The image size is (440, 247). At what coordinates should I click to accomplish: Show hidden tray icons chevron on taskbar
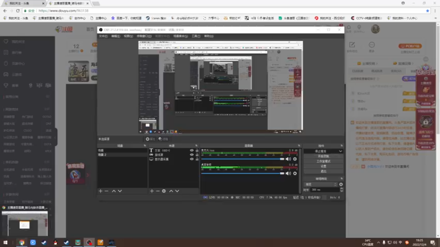(378, 243)
